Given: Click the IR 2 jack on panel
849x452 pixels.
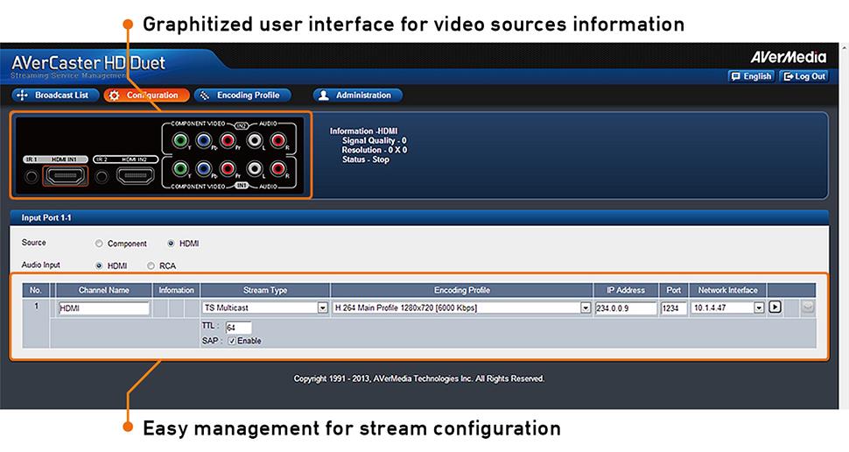Looking at the screenshot, I should click(102, 178).
